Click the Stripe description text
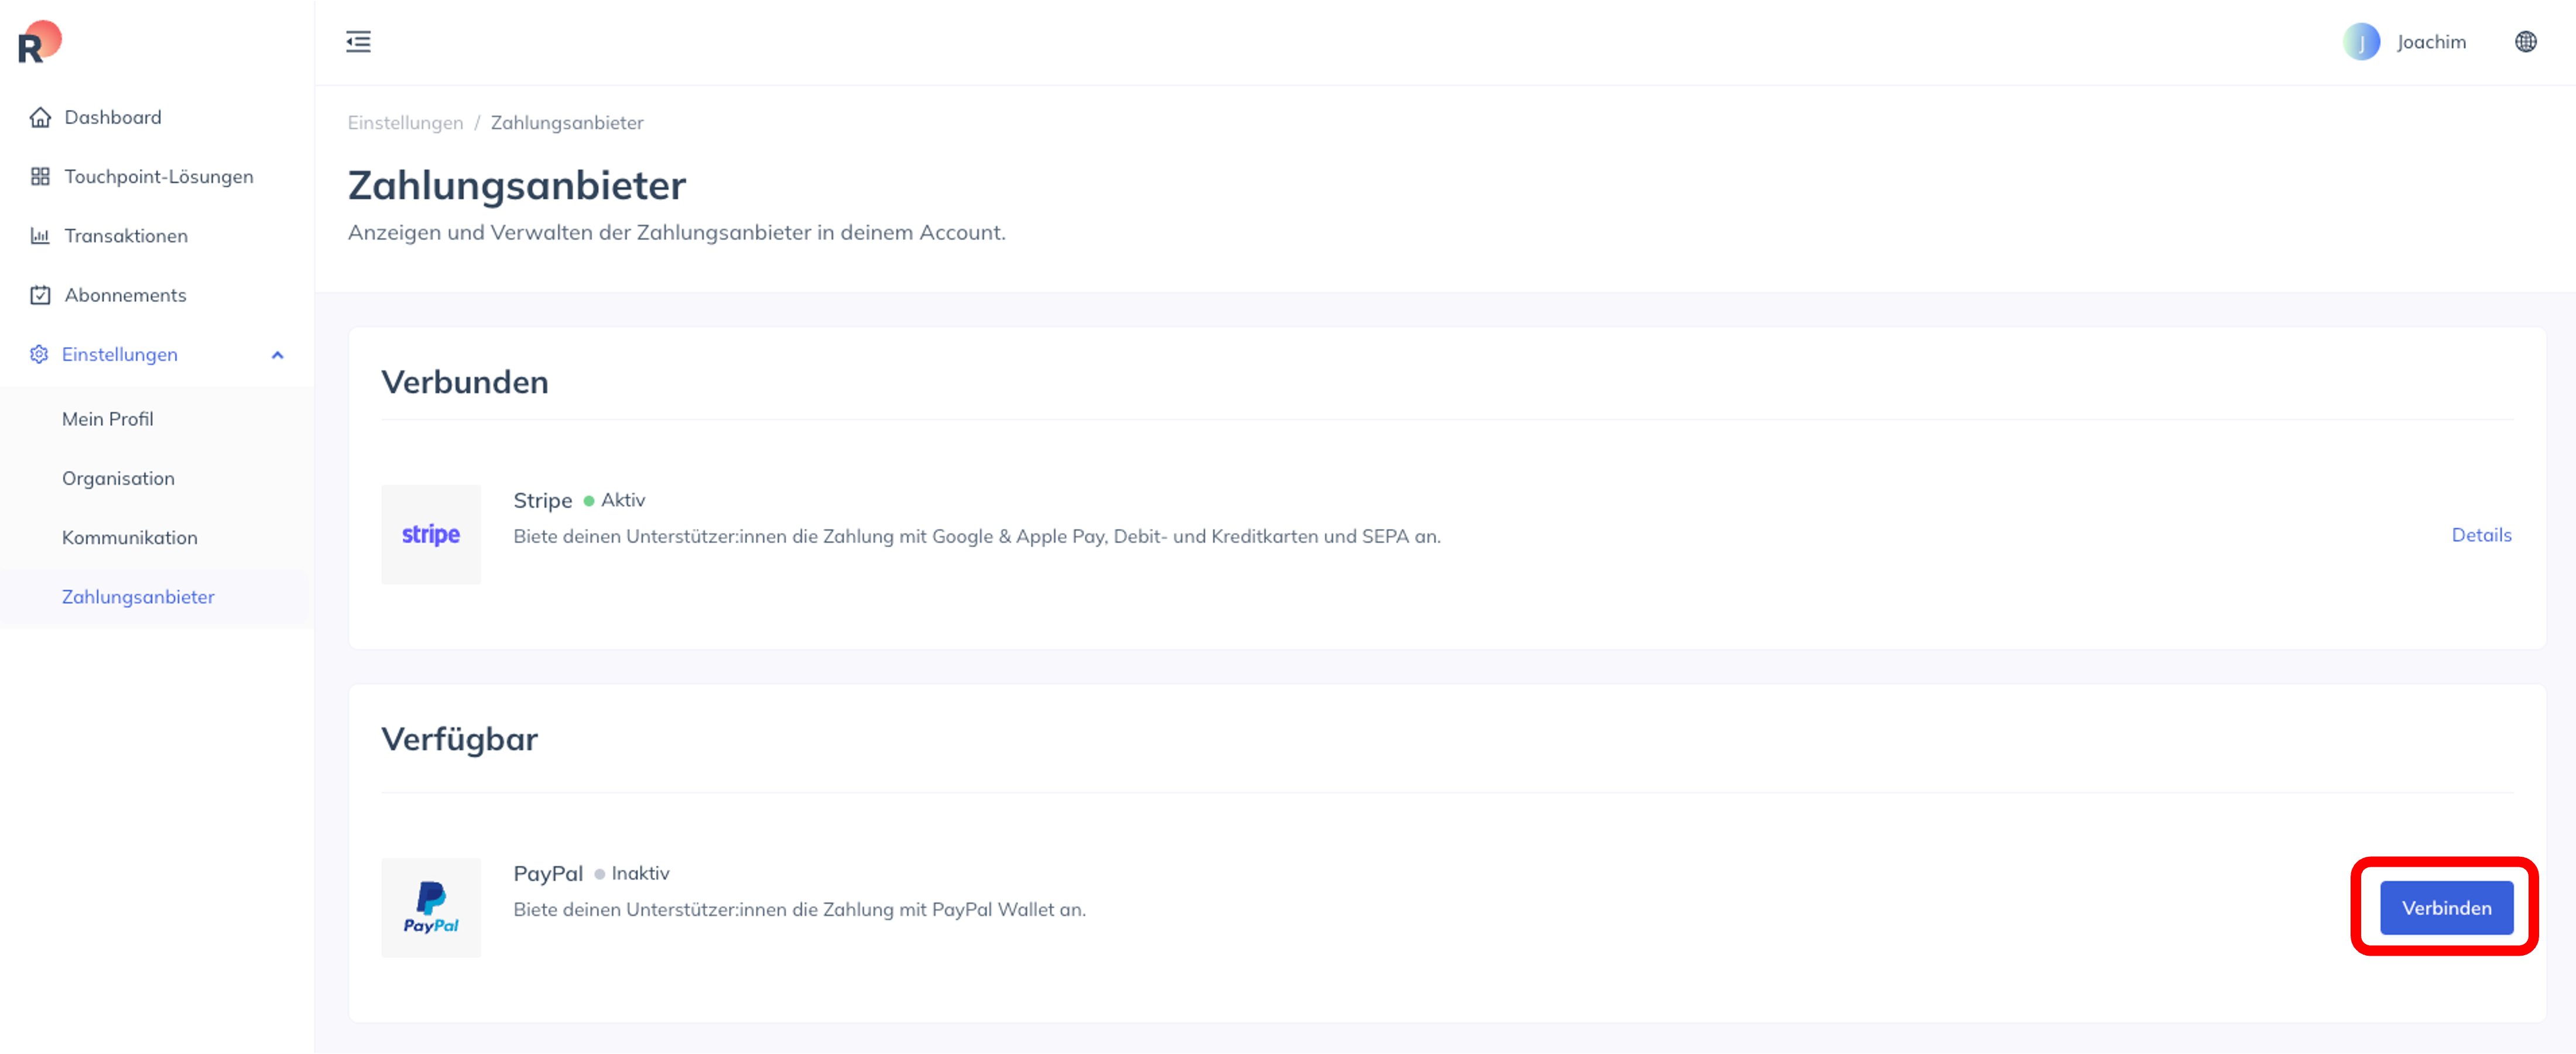Viewport: 2576px width, 1054px height. click(977, 536)
